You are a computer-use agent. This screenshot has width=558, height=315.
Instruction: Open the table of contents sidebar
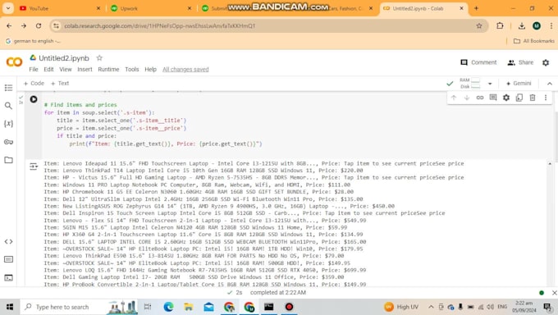8,88
